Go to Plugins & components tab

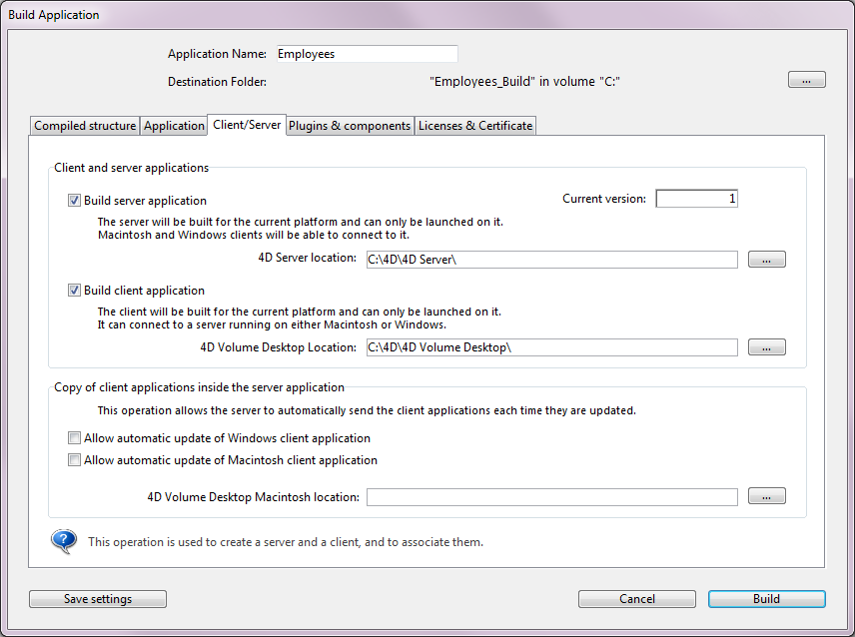(x=350, y=126)
